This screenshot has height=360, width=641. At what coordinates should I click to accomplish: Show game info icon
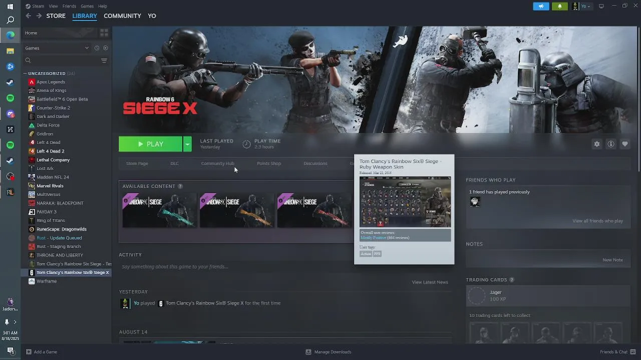coord(611,144)
